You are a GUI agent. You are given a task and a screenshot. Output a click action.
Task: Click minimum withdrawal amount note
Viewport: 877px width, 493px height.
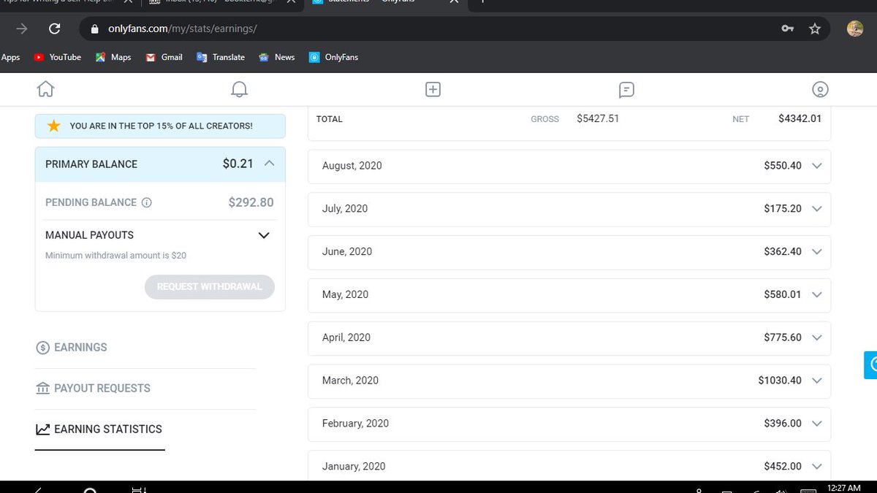tap(115, 256)
